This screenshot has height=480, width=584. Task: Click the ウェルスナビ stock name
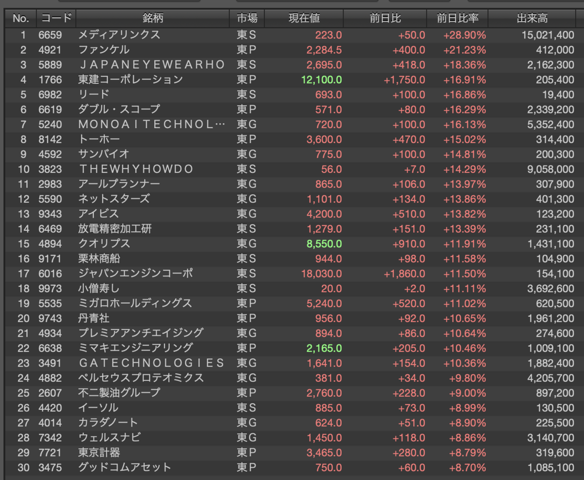(109, 438)
